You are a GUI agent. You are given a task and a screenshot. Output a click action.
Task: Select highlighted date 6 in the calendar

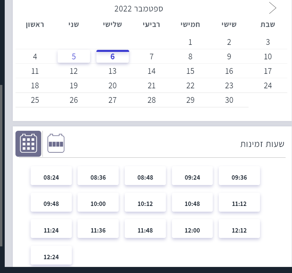[x=113, y=57]
